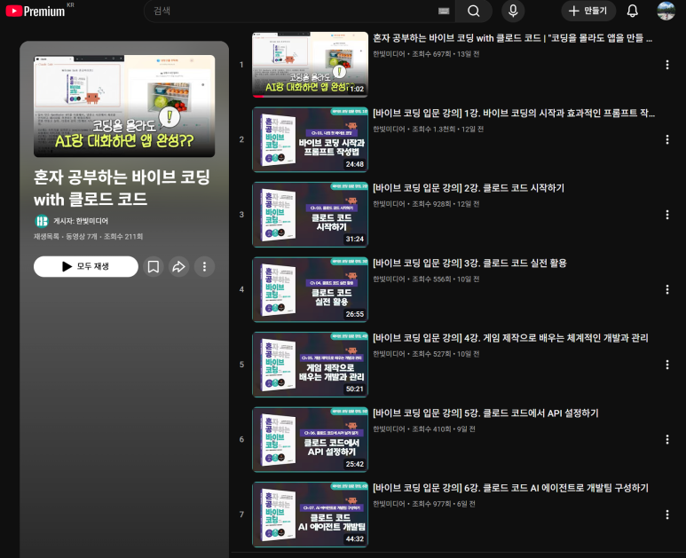The image size is (686, 558).
Task: Open the notifications bell
Action: tap(632, 11)
